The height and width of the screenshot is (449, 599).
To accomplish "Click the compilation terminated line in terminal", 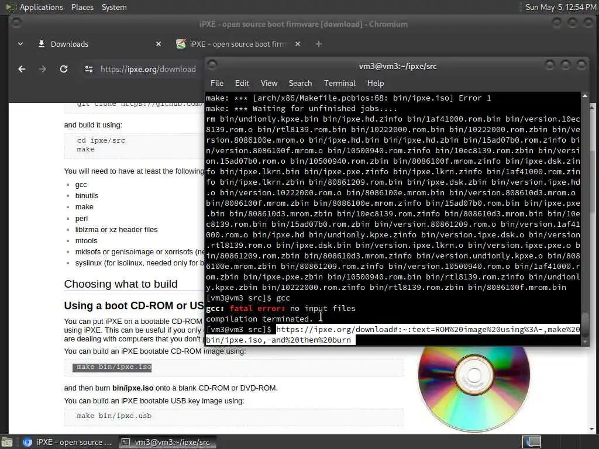I will click(x=259, y=319).
